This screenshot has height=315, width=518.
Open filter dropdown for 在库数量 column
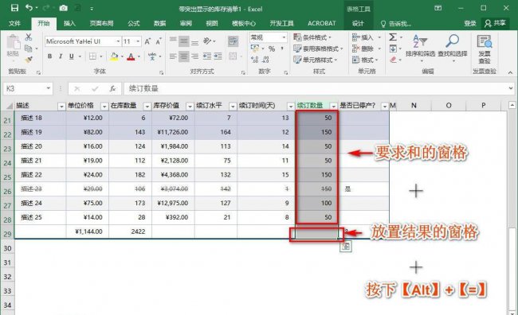pos(147,107)
